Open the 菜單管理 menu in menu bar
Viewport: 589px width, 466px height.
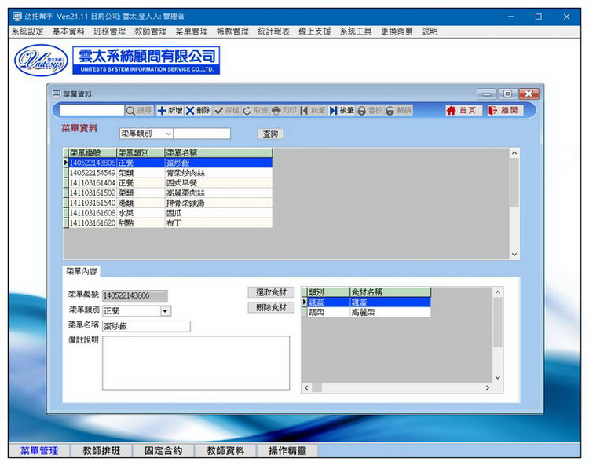pyautogui.click(x=192, y=31)
